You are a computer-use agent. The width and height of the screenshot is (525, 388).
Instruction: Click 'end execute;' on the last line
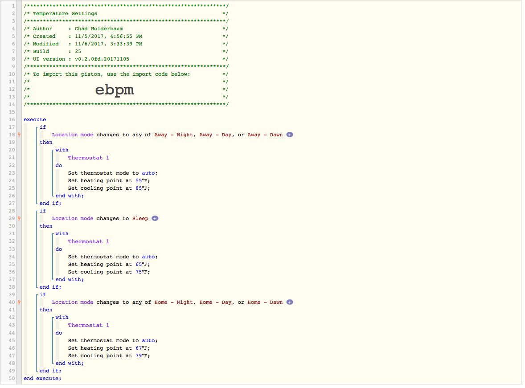(42, 378)
